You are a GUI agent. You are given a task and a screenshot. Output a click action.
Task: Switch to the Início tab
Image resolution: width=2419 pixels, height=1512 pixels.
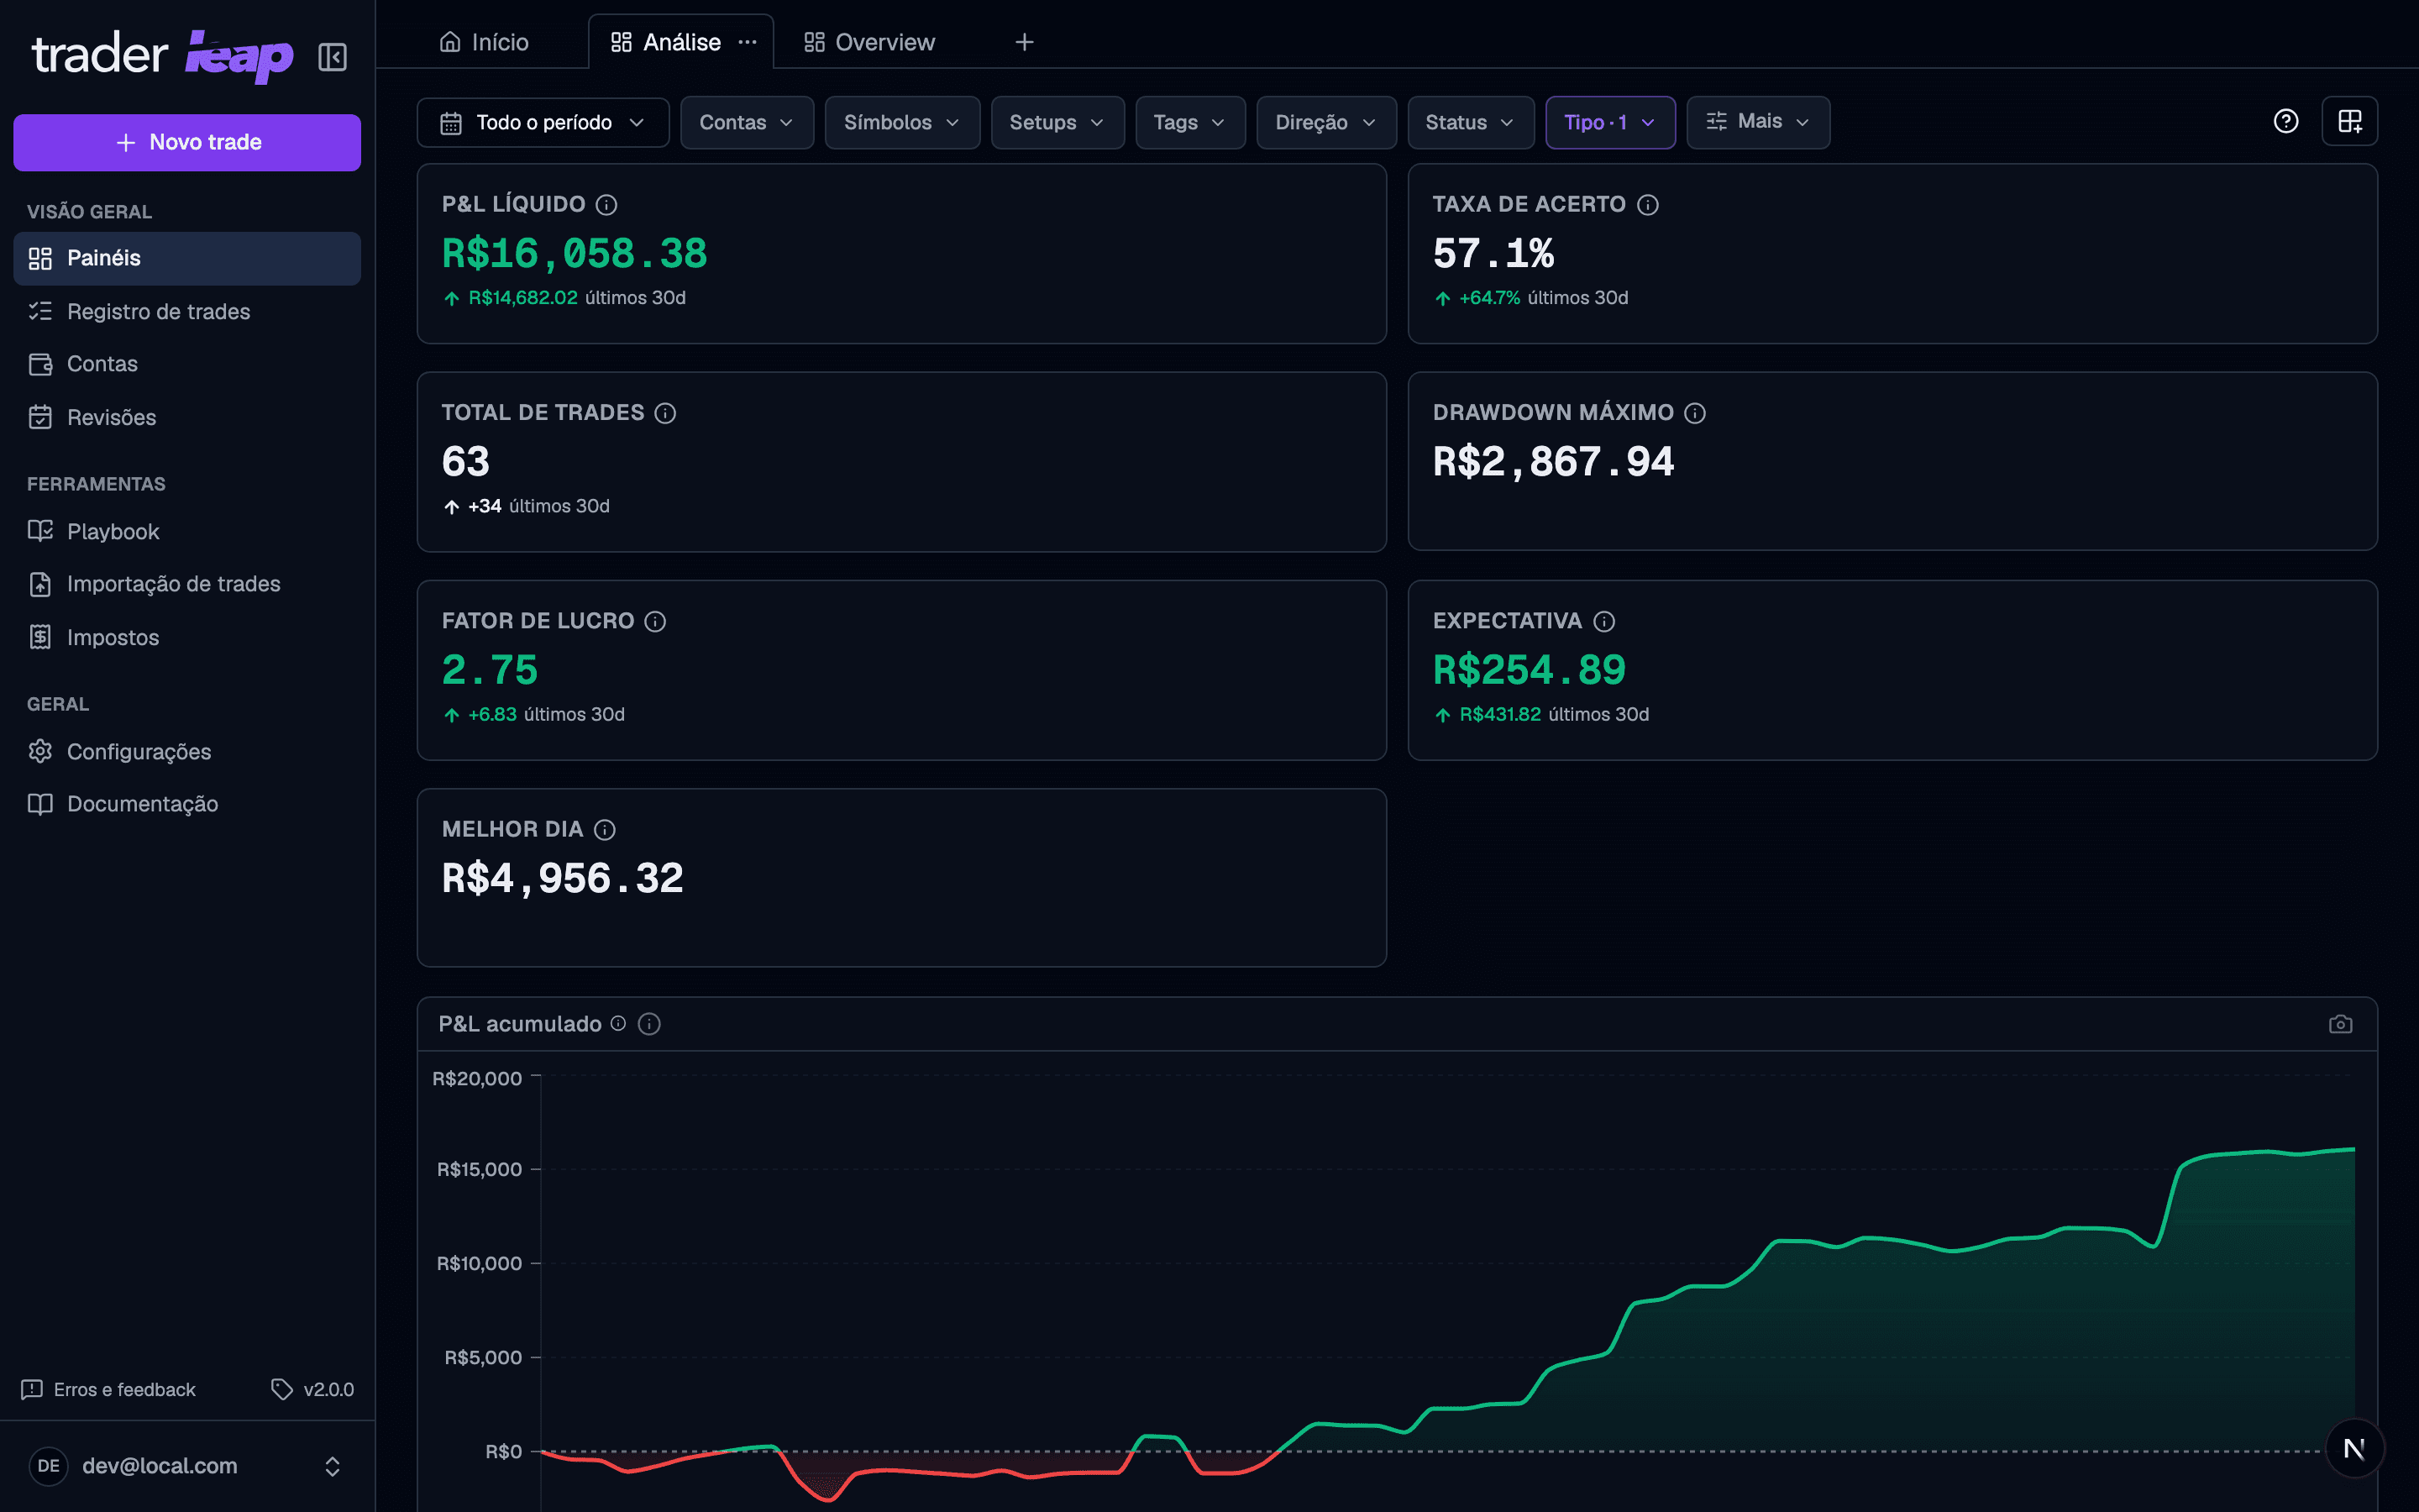point(485,42)
